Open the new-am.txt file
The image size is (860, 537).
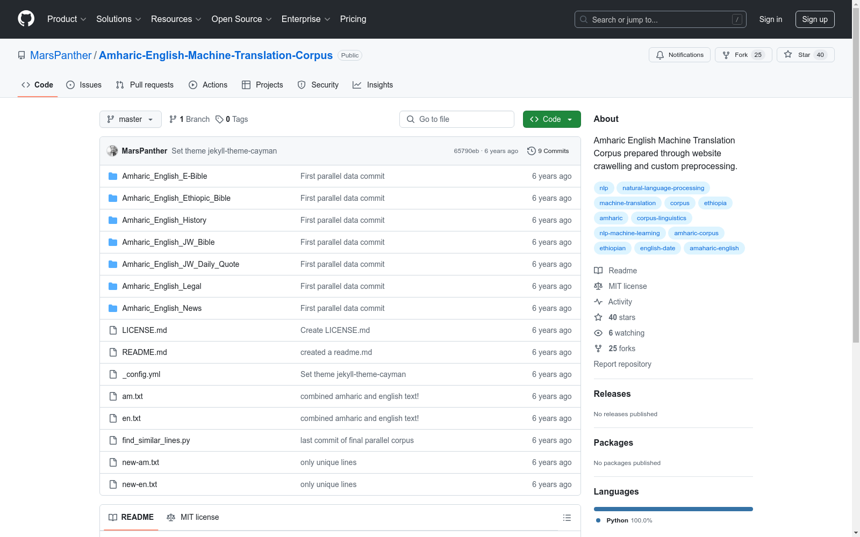point(141,462)
